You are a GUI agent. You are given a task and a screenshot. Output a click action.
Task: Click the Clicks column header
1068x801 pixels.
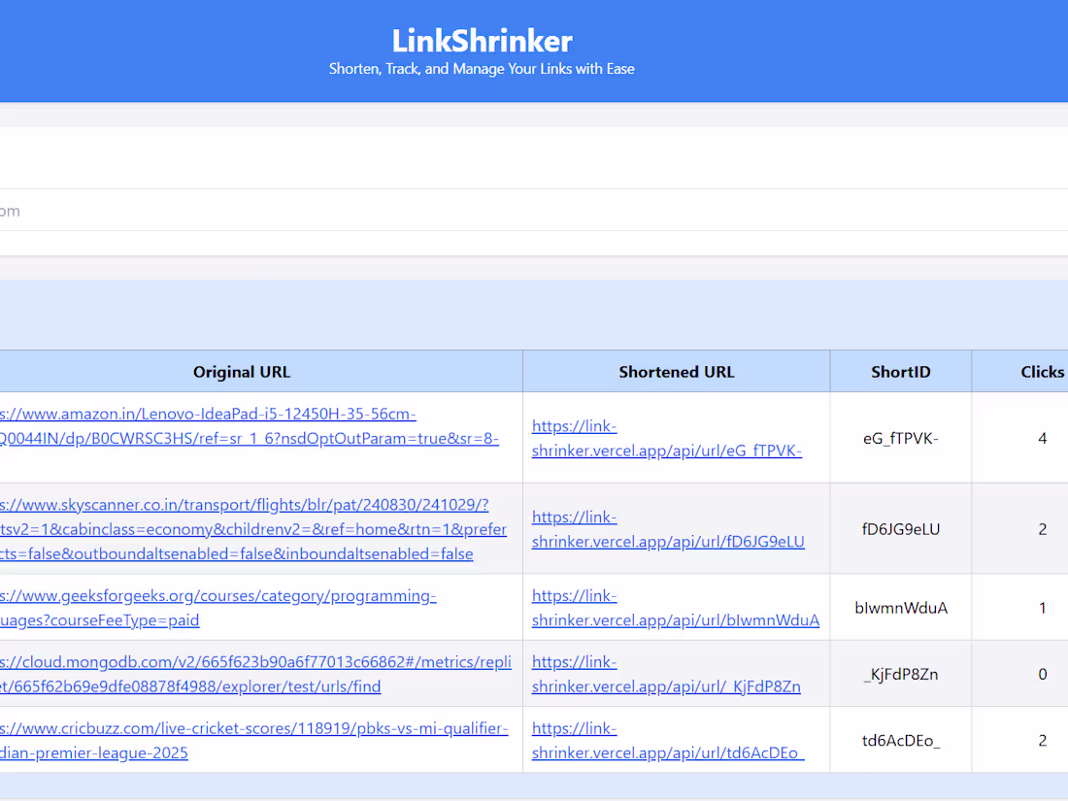pos(1042,371)
